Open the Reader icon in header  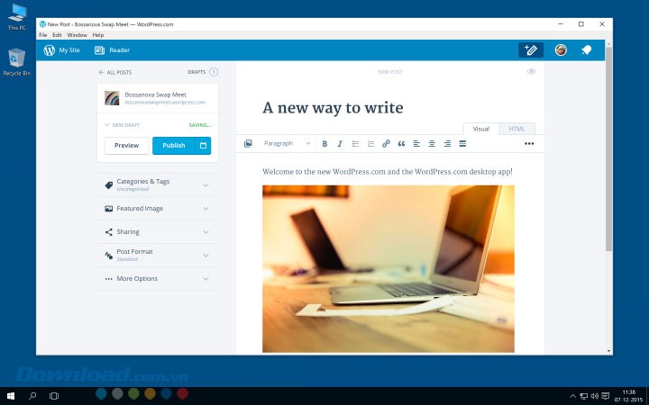click(99, 50)
